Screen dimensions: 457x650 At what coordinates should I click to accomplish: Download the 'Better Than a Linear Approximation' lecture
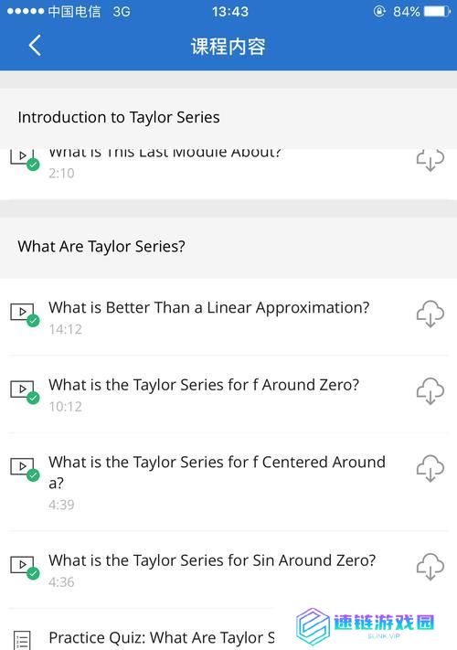[x=430, y=314]
